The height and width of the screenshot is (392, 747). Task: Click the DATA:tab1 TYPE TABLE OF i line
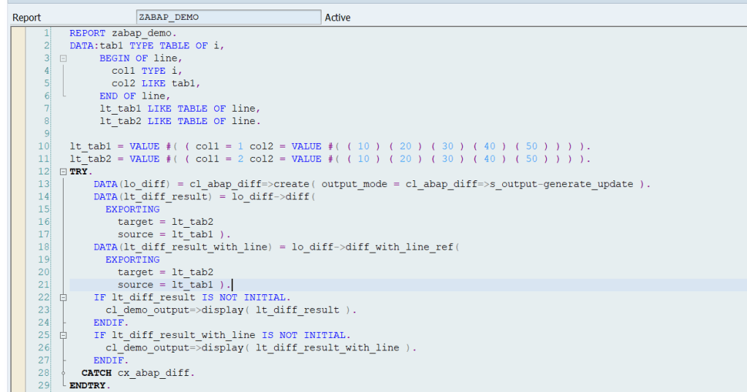pos(147,46)
